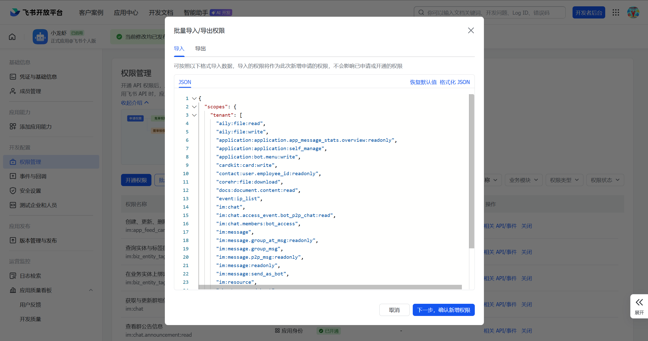The width and height of the screenshot is (648, 341).
Task: Click 下一步，确认新增权限 button
Action: [x=443, y=310]
